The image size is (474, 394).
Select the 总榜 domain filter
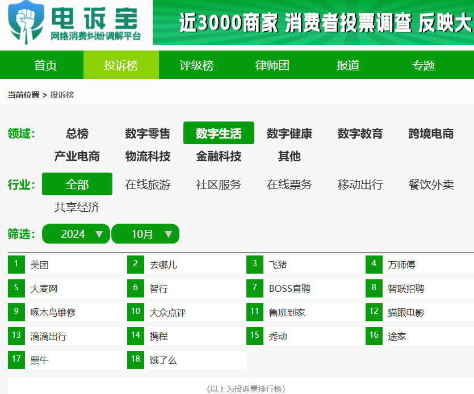click(x=77, y=133)
